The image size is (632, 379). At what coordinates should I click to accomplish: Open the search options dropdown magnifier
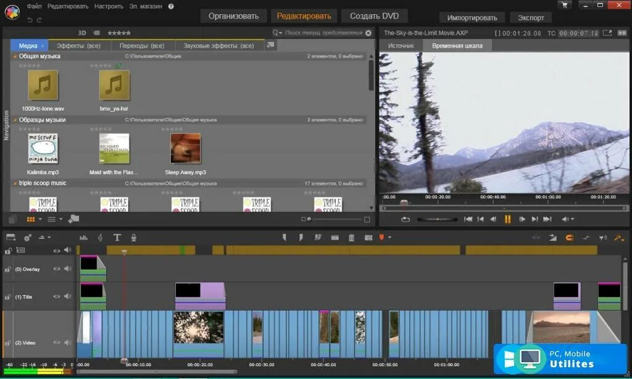pyautogui.click(x=277, y=33)
